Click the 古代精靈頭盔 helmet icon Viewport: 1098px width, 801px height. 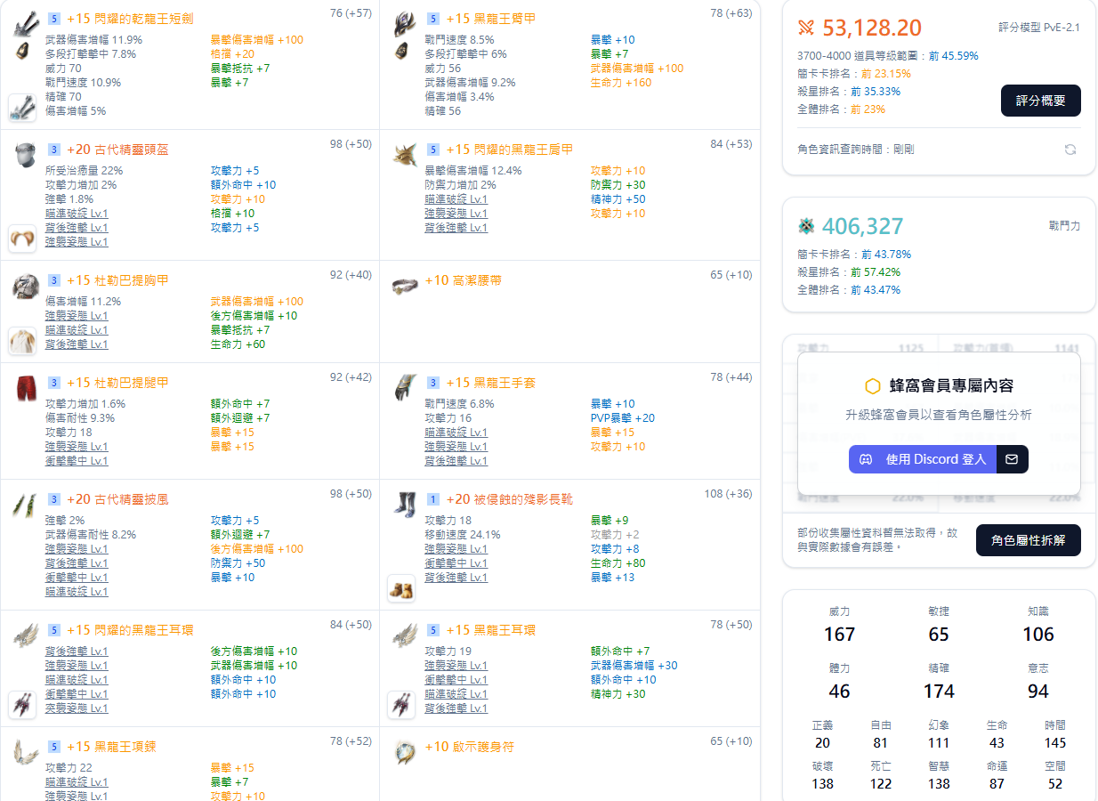pyautogui.click(x=23, y=155)
